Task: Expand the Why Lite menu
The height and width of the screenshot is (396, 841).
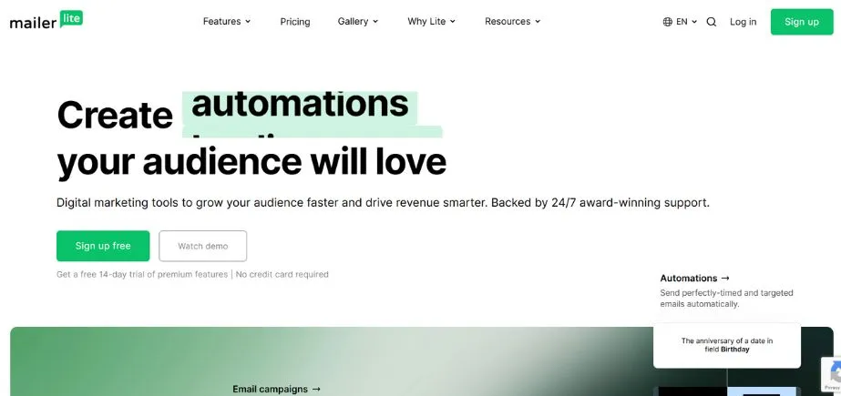Action: 431,22
